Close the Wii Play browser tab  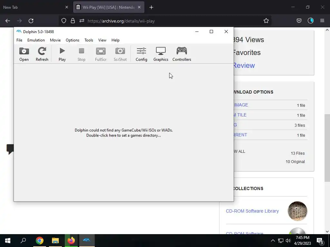point(139,7)
